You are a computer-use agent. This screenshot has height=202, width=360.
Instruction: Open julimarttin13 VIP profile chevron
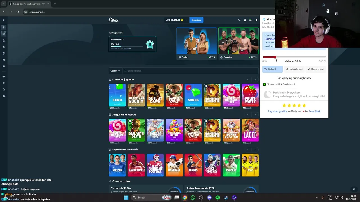(x=124, y=40)
